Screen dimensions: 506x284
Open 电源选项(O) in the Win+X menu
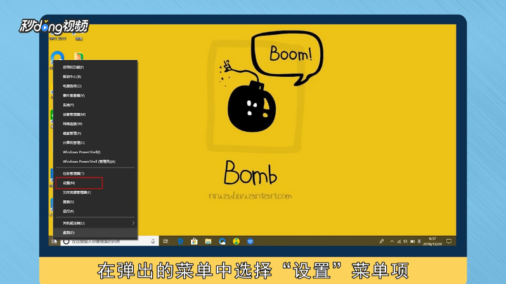coord(96,86)
